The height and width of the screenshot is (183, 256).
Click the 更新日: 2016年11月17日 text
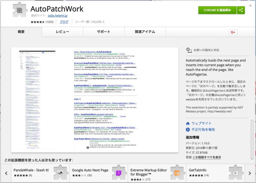pos(201,148)
